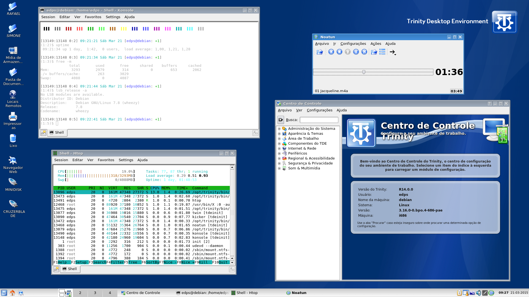Viewport: 529px width, 297px height.
Task: Open Locais Remotos desktop icon
Action: point(13,99)
